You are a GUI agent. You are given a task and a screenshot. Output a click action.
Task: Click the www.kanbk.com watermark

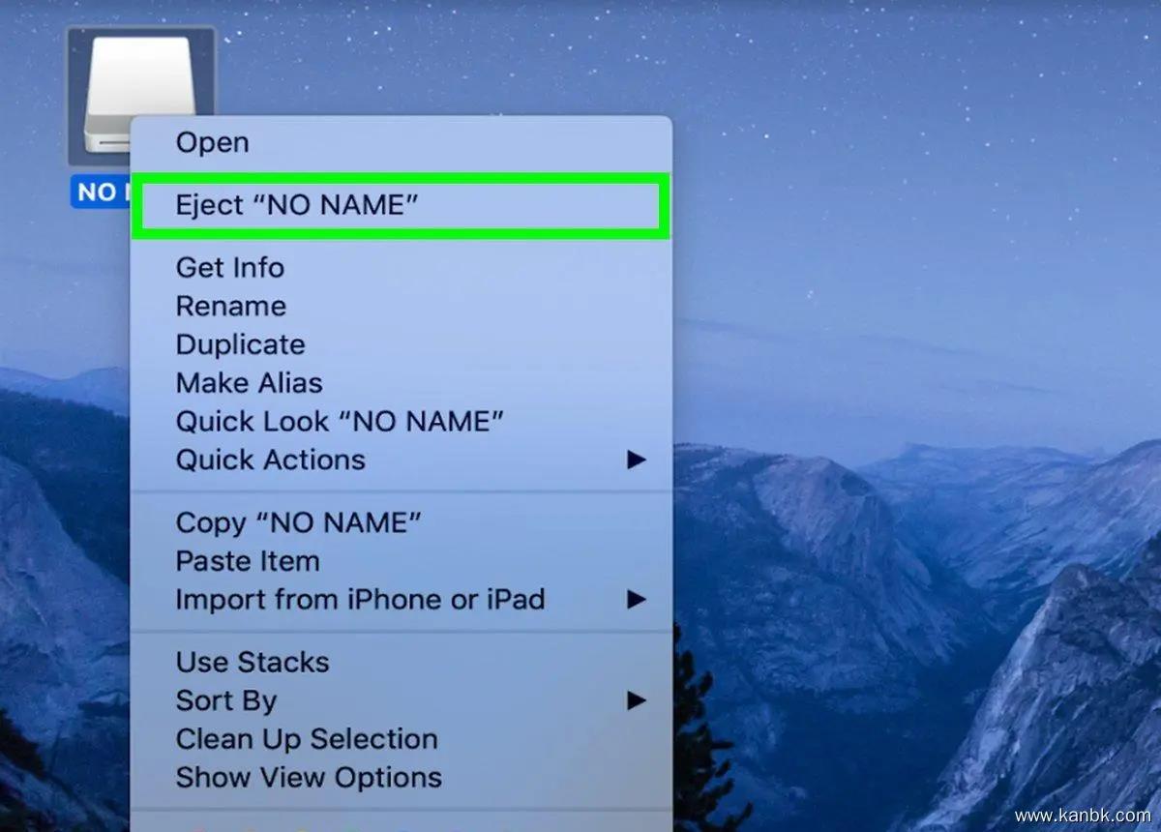click(x=1082, y=816)
